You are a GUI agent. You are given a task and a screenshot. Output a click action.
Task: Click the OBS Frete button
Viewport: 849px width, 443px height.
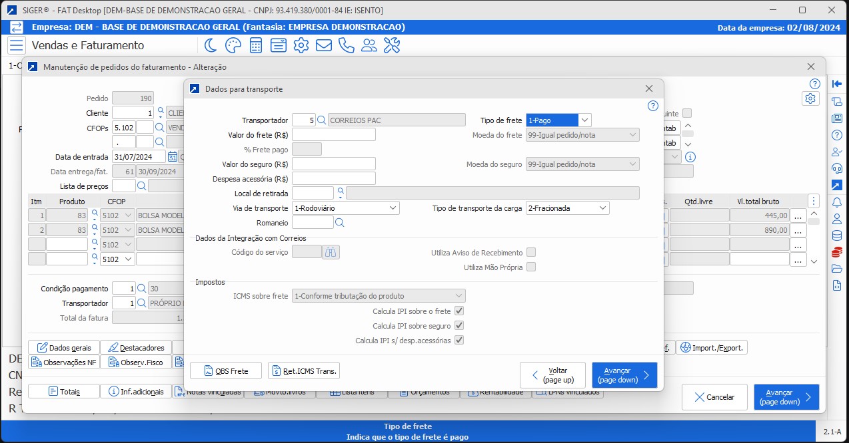coord(225,370)
